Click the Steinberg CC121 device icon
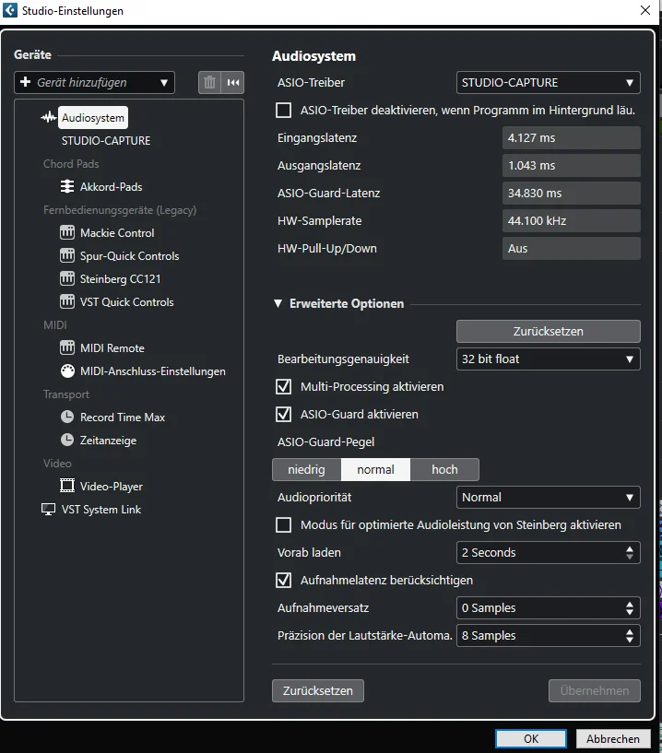This screenshot has height=753, width=662. pos(67,278)
